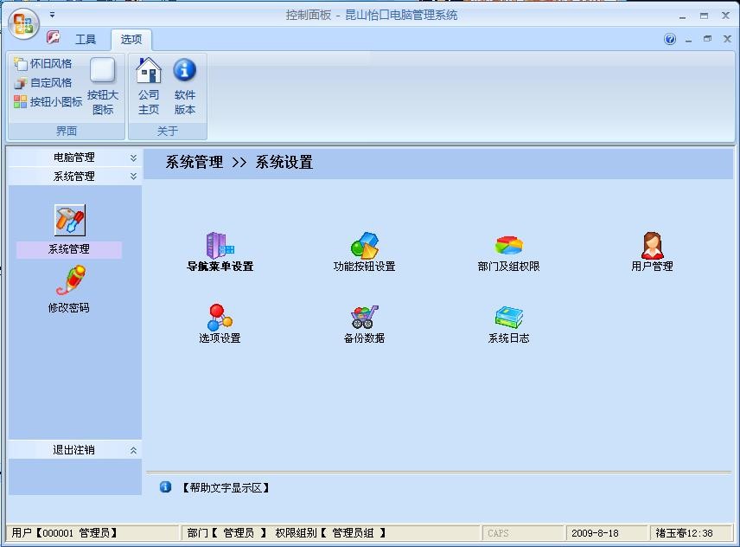740x547 pixels.
Task: Open 导航菜单设置 icon
Action: [x=220, y=252]
